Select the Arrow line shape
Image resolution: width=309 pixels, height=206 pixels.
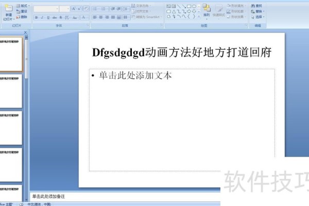tap(184, 6)
